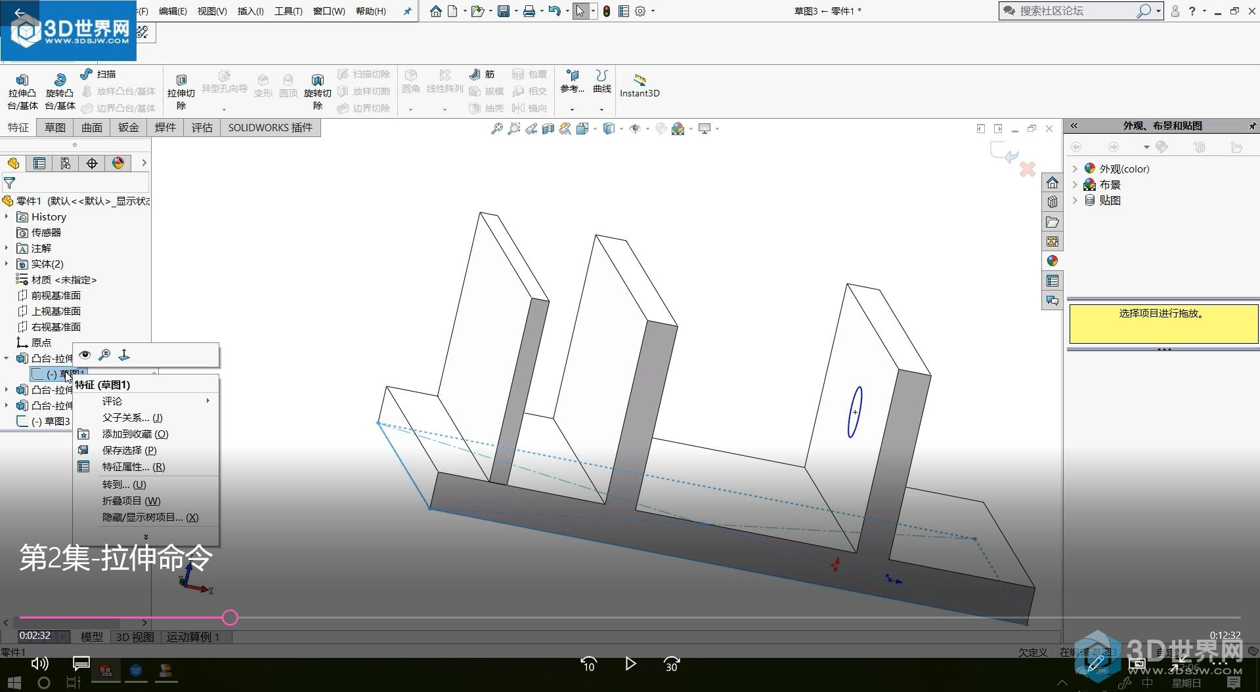Open SOLIDWORKS Resources home tab in task pane
This screenshot has height=692, width=1260.
(1053, 182)
